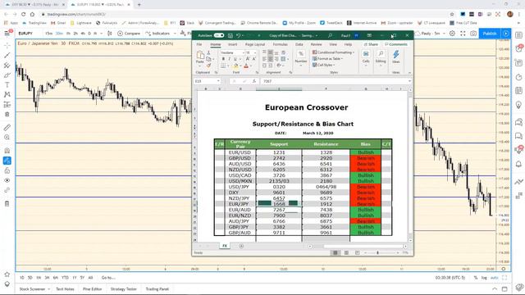Open the TradingView hamburger menu
525x295 pixels.
pyautogui.click(x=7, y=34)
